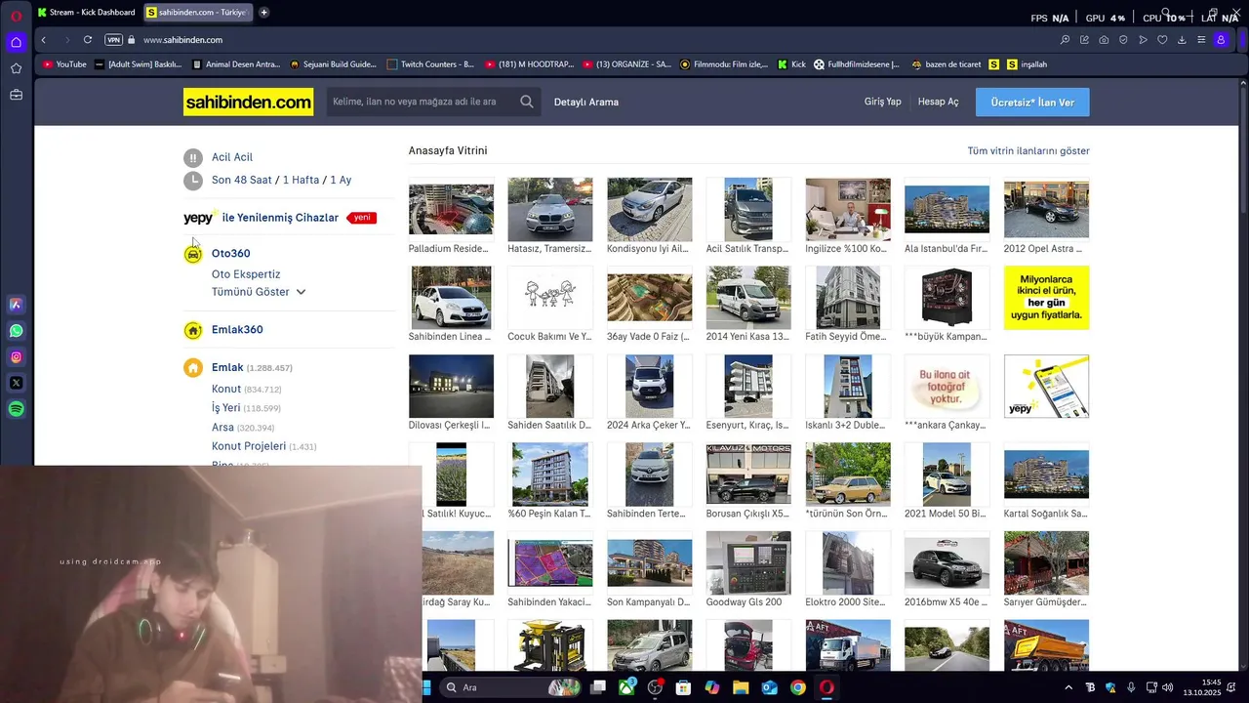Image resolution: width=1249 pixels, height=703 pixels.
Task: Filter listings by Son 48 Saat
Action: 242,181
